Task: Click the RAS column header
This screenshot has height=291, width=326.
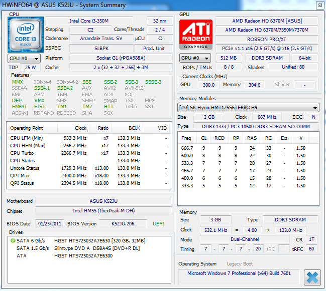Action: click(252, 138)
